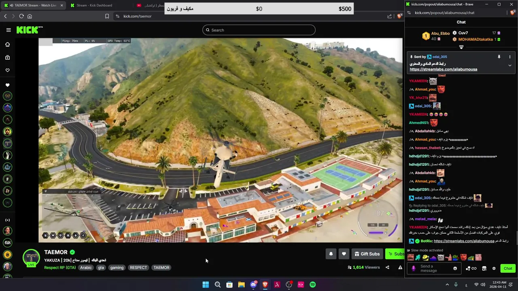The width and height of the screenshot is (518, 291).
Task: Click the Gift Subs button
Action: pyautogui.click(x=367, y=254)
